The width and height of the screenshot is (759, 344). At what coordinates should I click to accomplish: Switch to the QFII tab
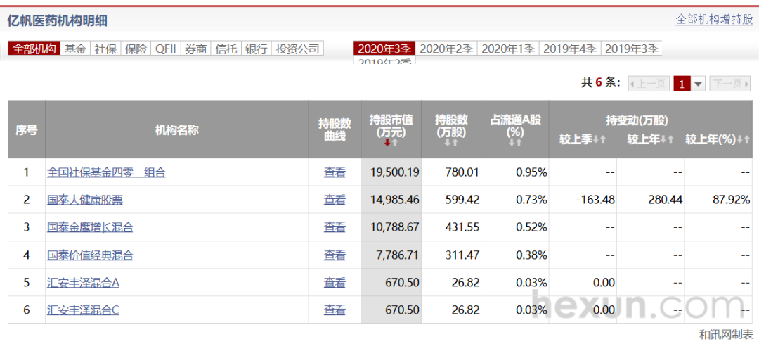166,49
